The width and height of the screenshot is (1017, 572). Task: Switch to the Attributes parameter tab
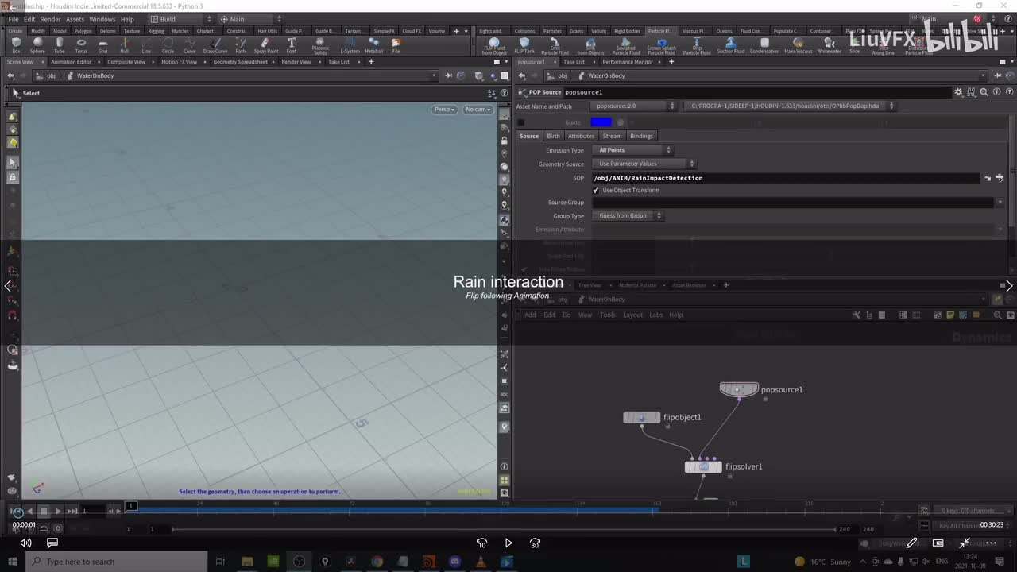tap(581, 136)
